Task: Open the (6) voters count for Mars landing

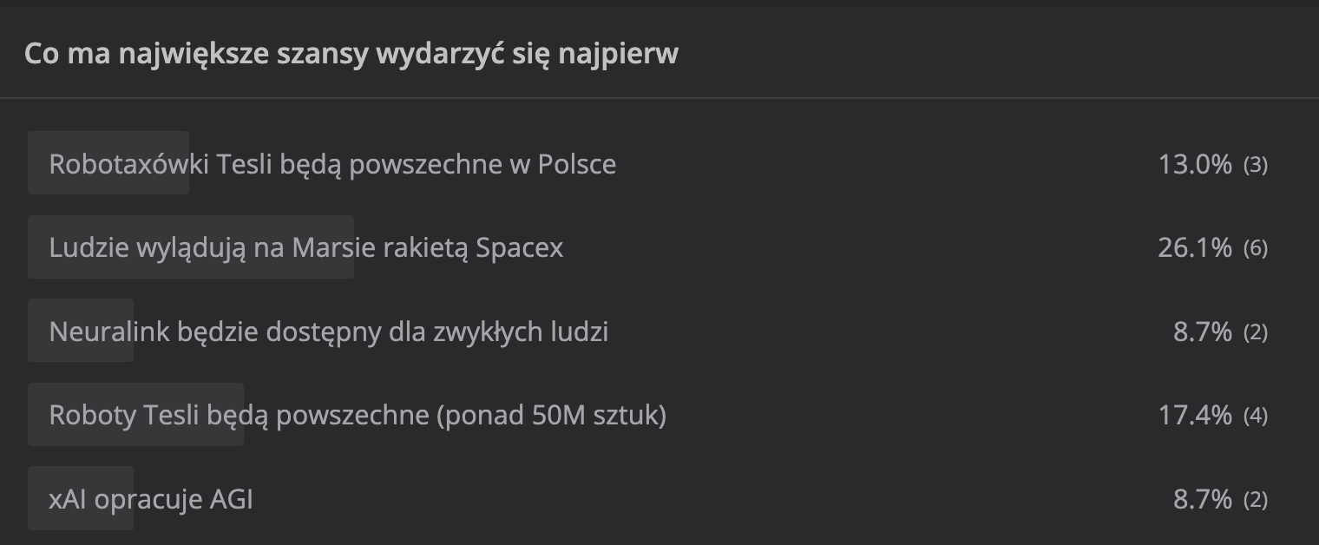Action: click(x=1255, y=249)
